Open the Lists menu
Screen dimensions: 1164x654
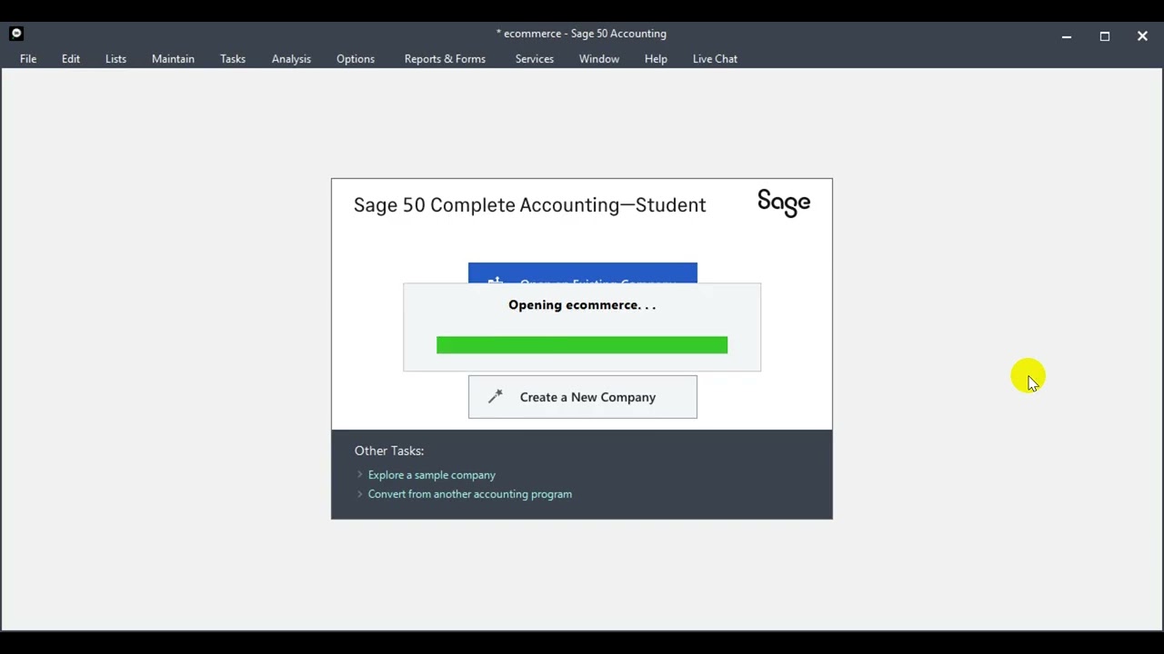115,59
